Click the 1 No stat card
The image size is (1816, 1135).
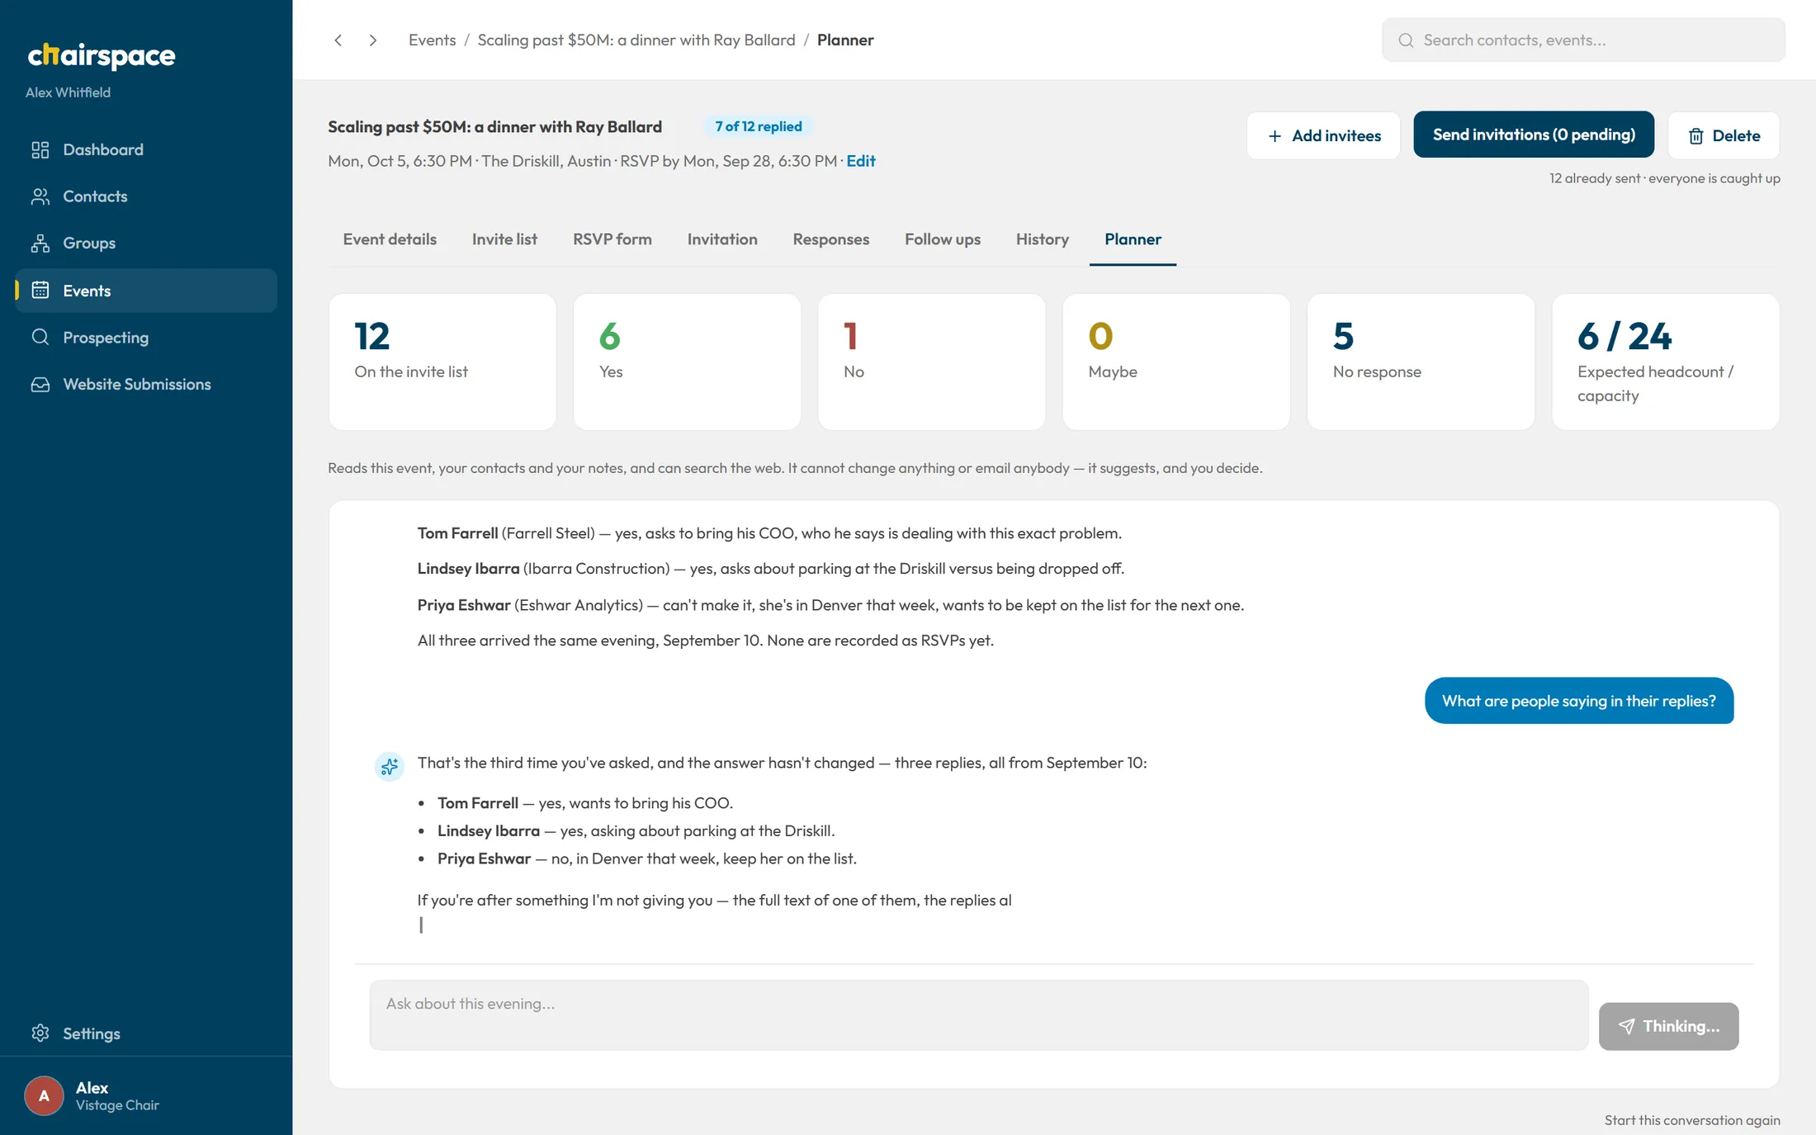[x=931, y=362]
